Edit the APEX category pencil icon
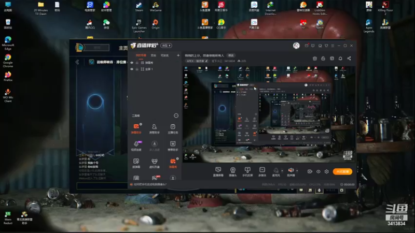Viewport: 415px width, 233px height. (206, 61)
